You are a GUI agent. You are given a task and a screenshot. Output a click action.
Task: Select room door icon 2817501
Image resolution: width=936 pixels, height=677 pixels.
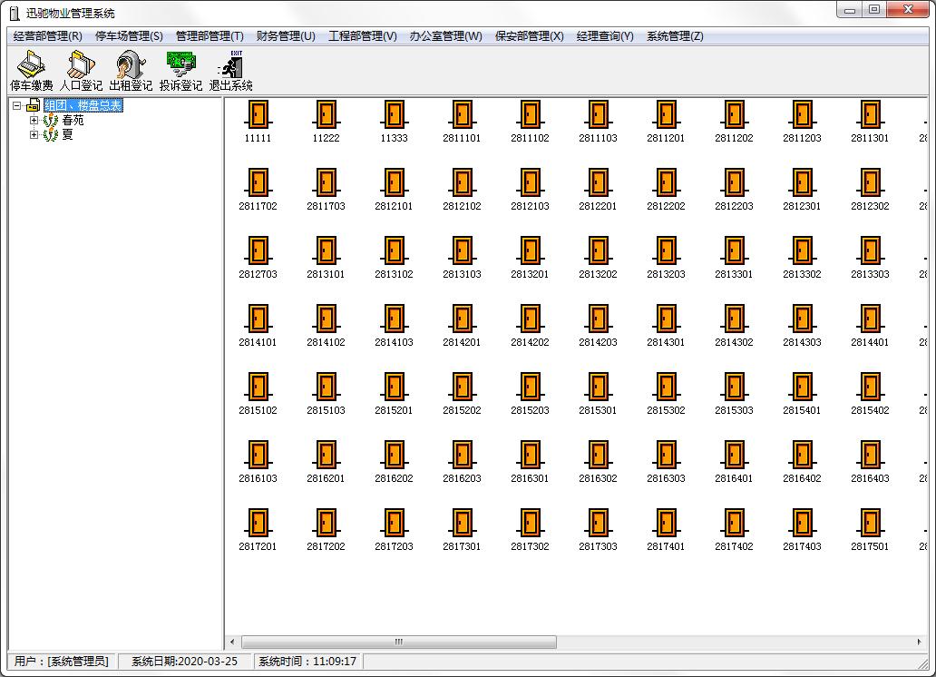coord(871,530)
